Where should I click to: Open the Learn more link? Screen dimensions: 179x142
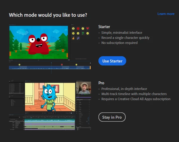(x=166, y=14)
